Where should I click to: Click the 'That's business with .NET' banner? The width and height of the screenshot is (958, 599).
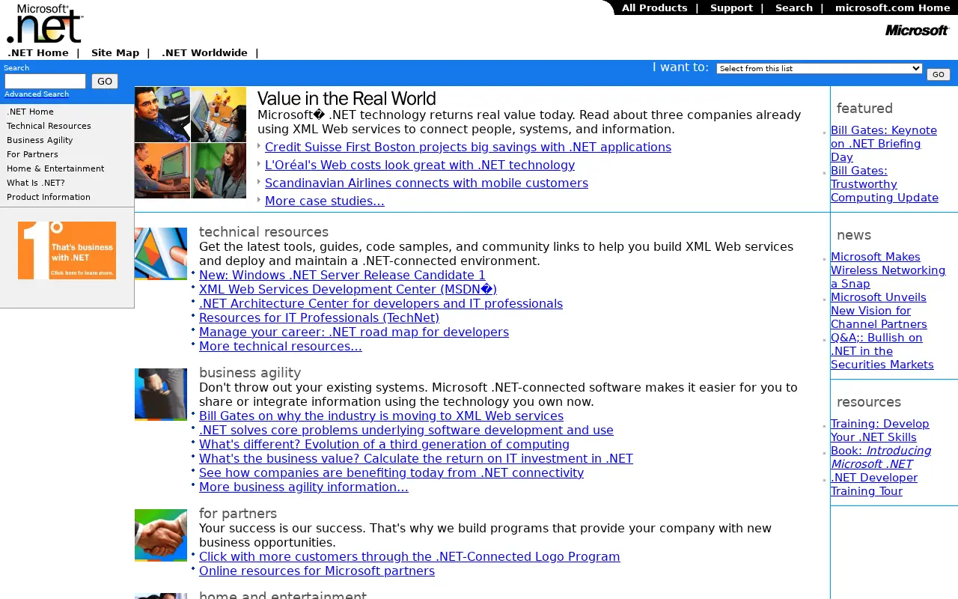[67, 250]
